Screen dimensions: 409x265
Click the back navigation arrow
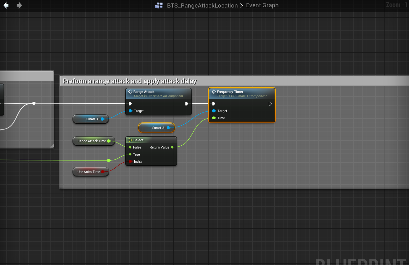[x=6, y=5]
